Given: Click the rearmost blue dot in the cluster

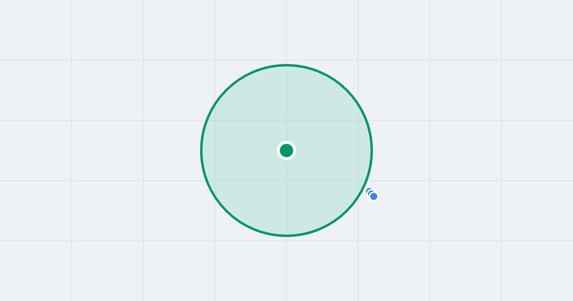Looking at the screenshot, I should (369, 191).
